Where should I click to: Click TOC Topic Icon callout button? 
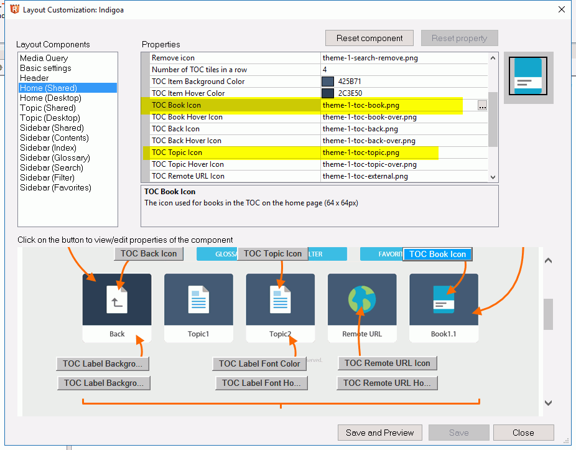[272, 254]
